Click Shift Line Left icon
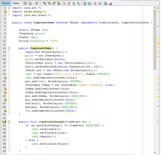Viewport: 161px width, 155px height. pos(85,3)
